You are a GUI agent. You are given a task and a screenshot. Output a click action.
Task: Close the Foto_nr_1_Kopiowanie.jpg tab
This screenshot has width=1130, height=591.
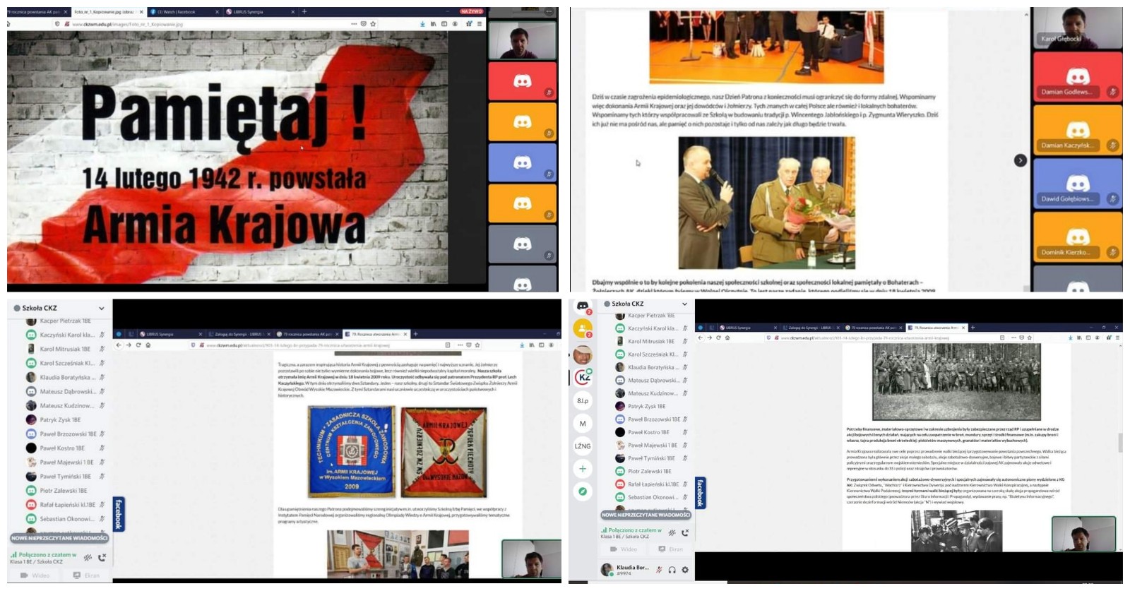click(x=141, y=12)
